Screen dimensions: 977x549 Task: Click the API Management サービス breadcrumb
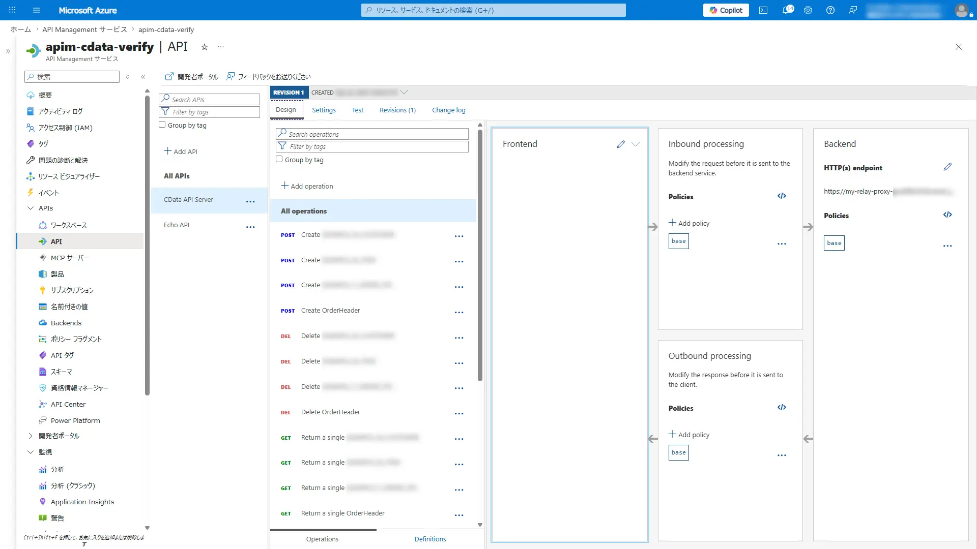pyautogui.click(x=84, y=29)
